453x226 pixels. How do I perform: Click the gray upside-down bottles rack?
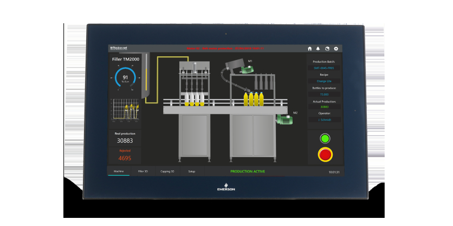pyautogui.click(x=263, y=82)
